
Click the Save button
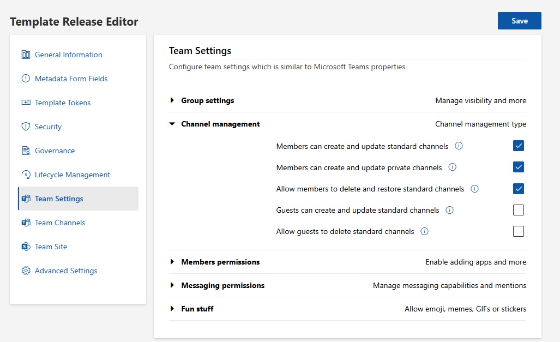519,21
